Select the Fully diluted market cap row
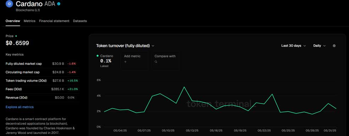349x136 pixels. [x=42, y=64]
